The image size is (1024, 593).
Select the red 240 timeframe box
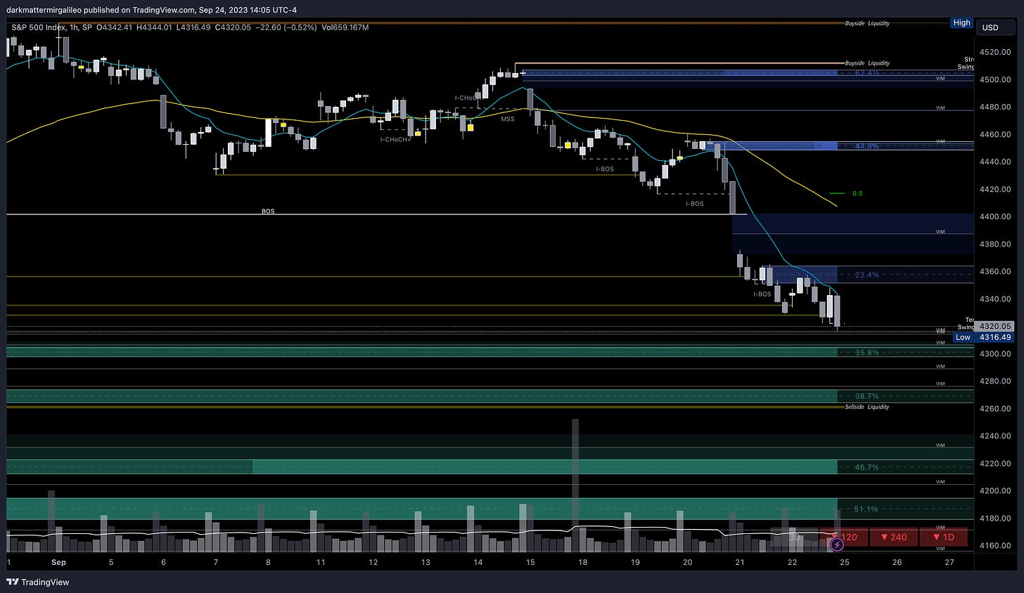893,537
